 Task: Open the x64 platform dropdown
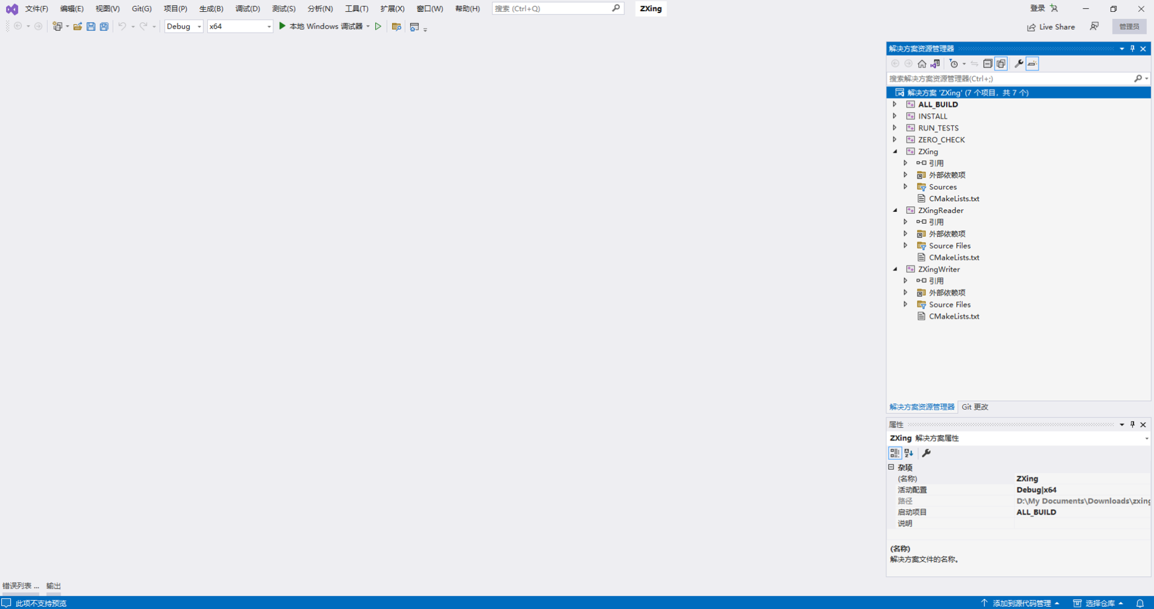[x=240, y=26]
